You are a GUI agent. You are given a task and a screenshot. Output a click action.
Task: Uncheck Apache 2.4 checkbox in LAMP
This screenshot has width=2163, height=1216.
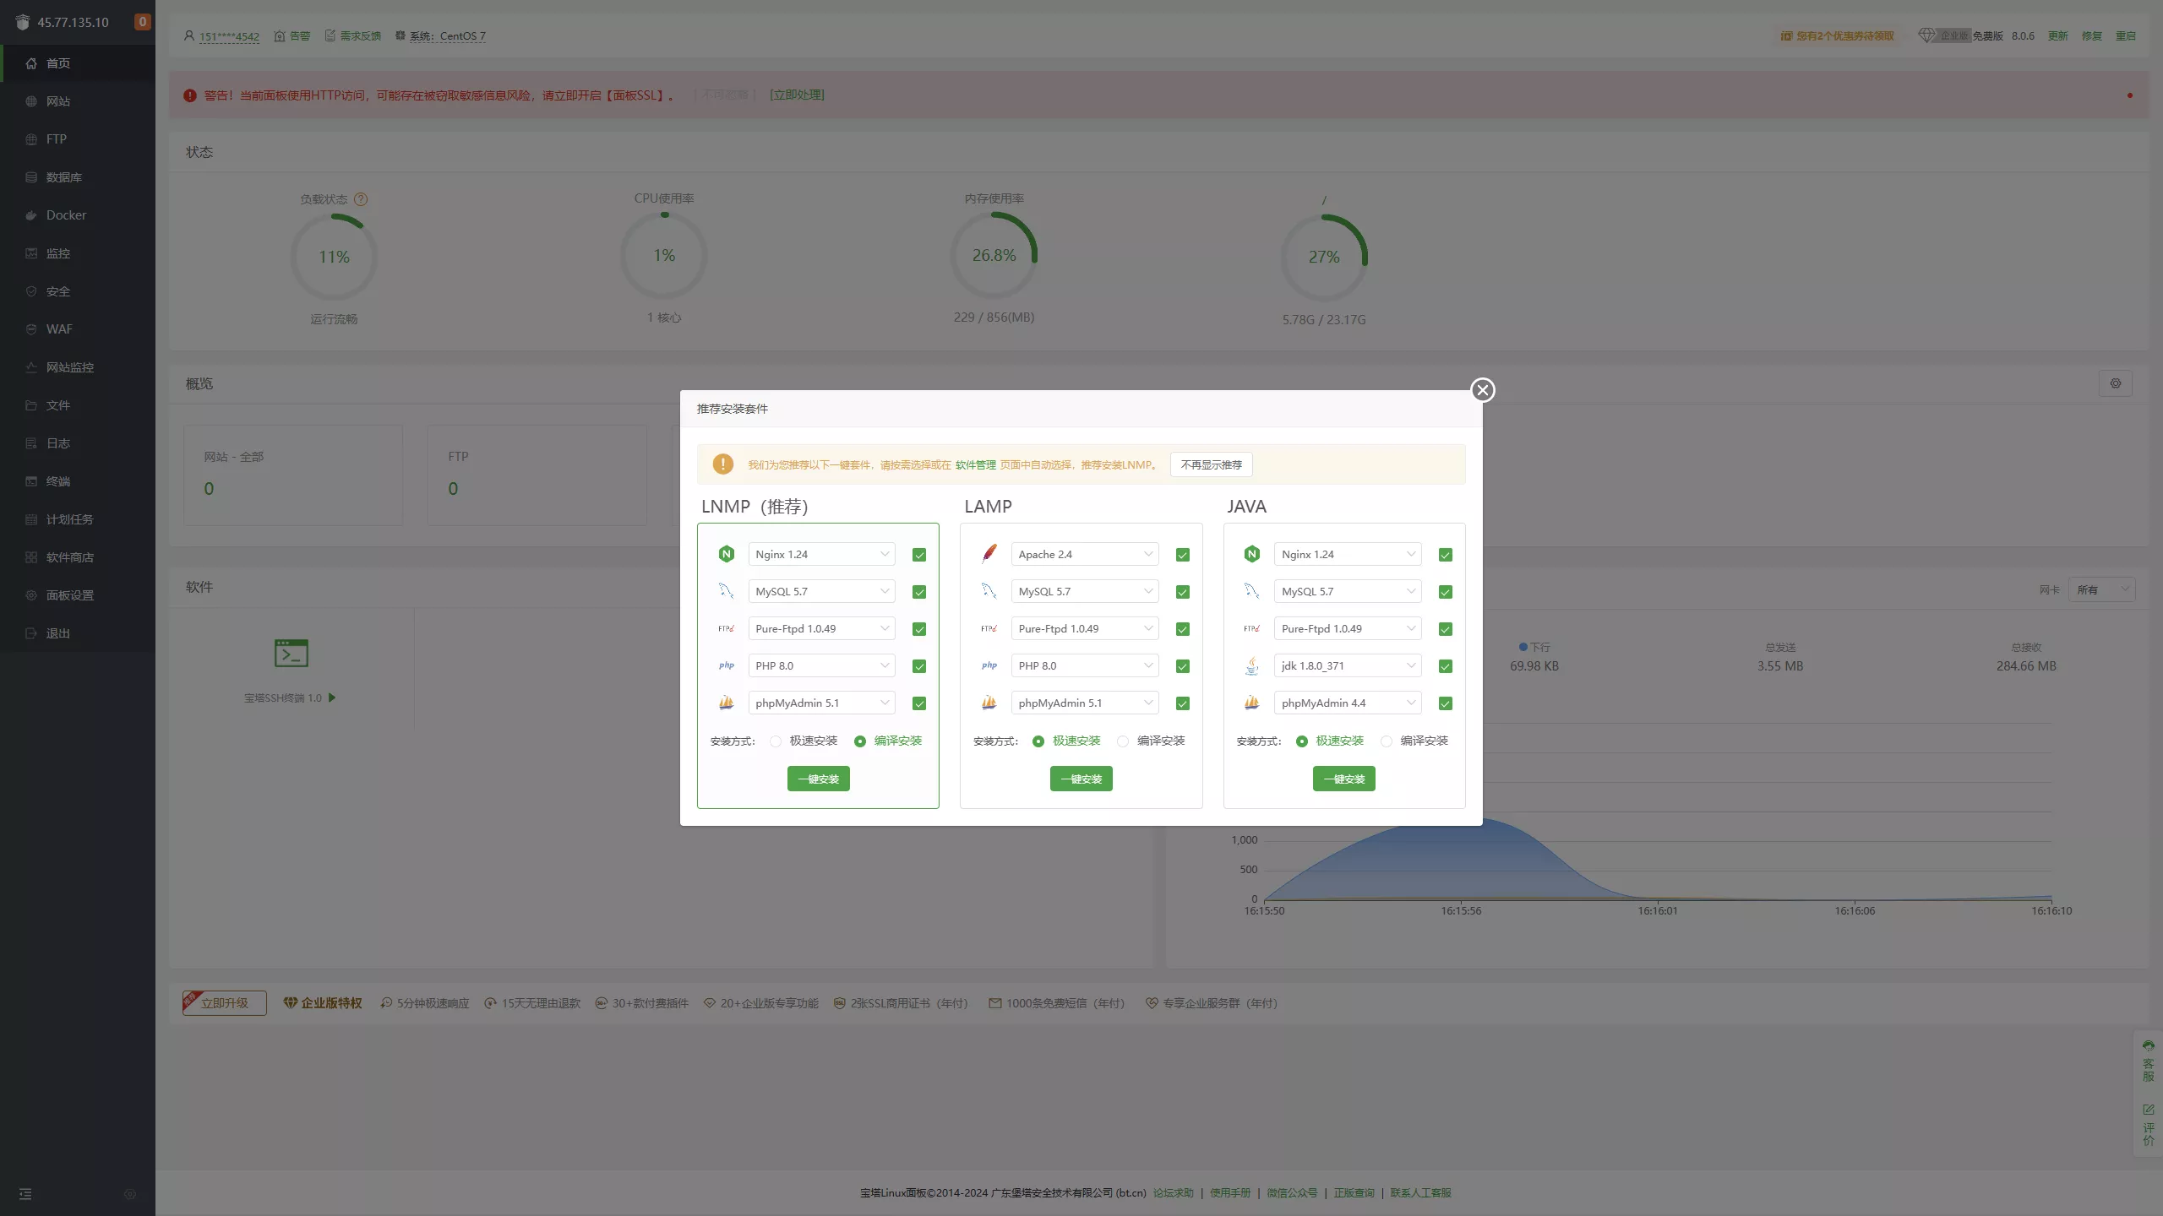pyautogui.click(x=1182, y=555)
